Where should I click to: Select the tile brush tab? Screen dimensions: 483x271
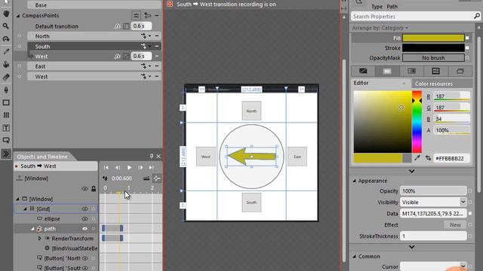click(x=435, y=72)
